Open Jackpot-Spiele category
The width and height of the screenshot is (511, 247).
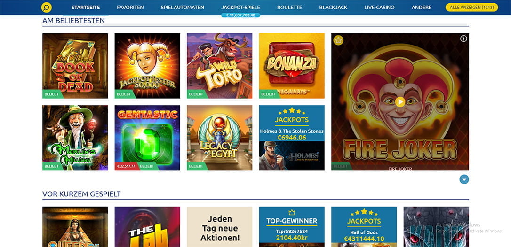click(240, 7)
